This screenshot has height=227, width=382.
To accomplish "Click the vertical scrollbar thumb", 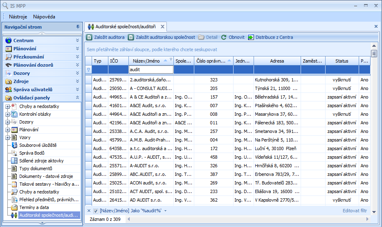I will click(x=374, y=53).
